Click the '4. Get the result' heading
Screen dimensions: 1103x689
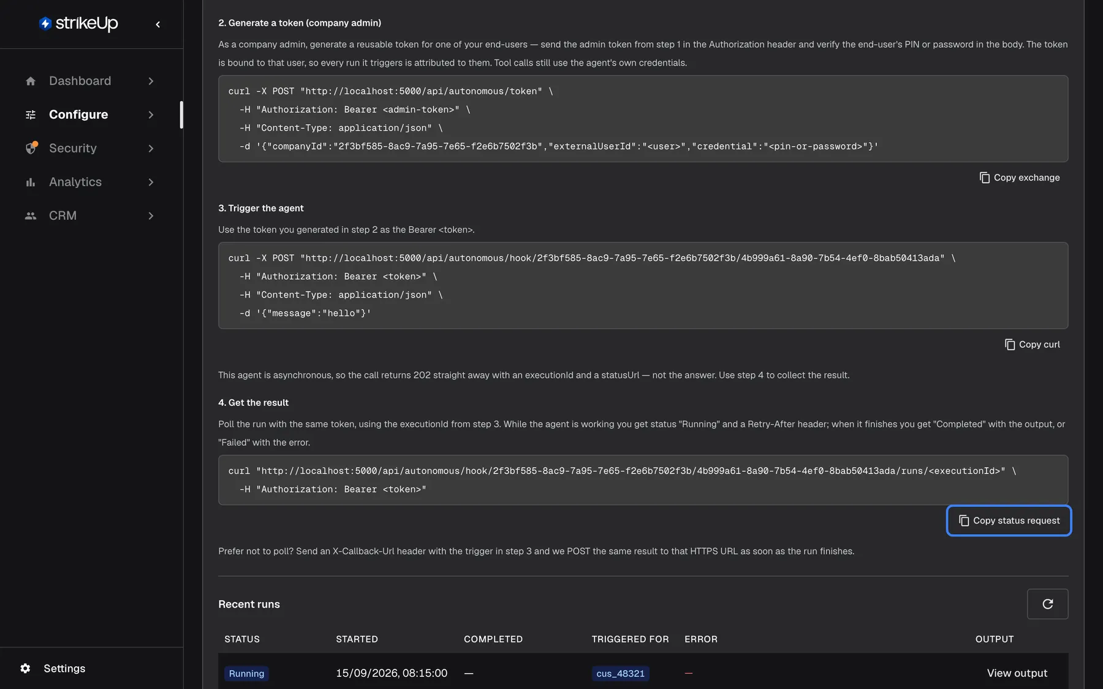pyautogui.click(x=253, y=402)
